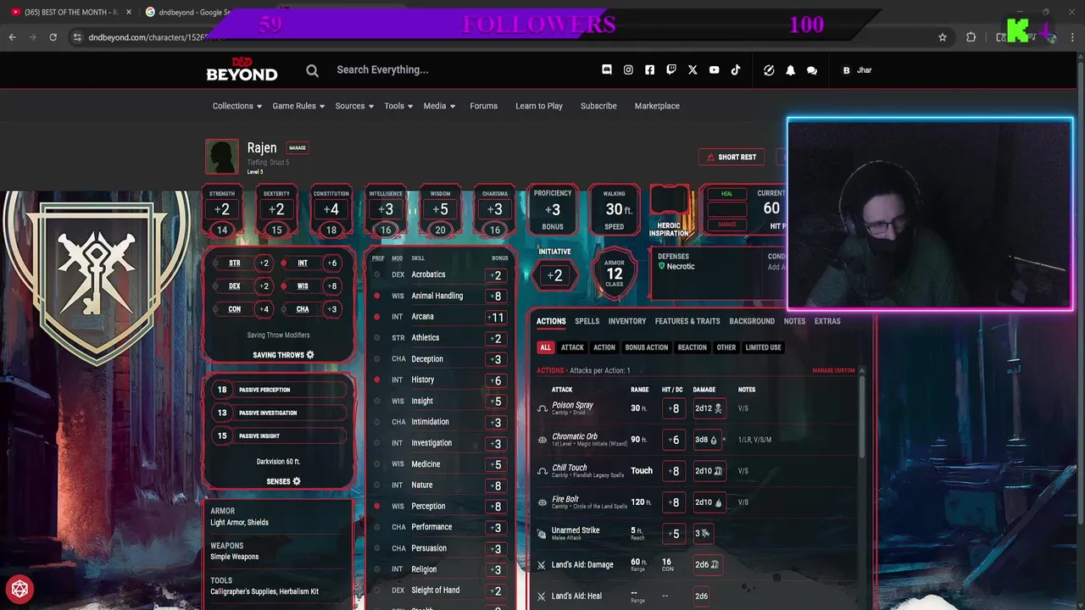Toggle History proficiency dot
Image resolution: width=1085 pixels, height=610 pixels.
(x=377, y=380)
